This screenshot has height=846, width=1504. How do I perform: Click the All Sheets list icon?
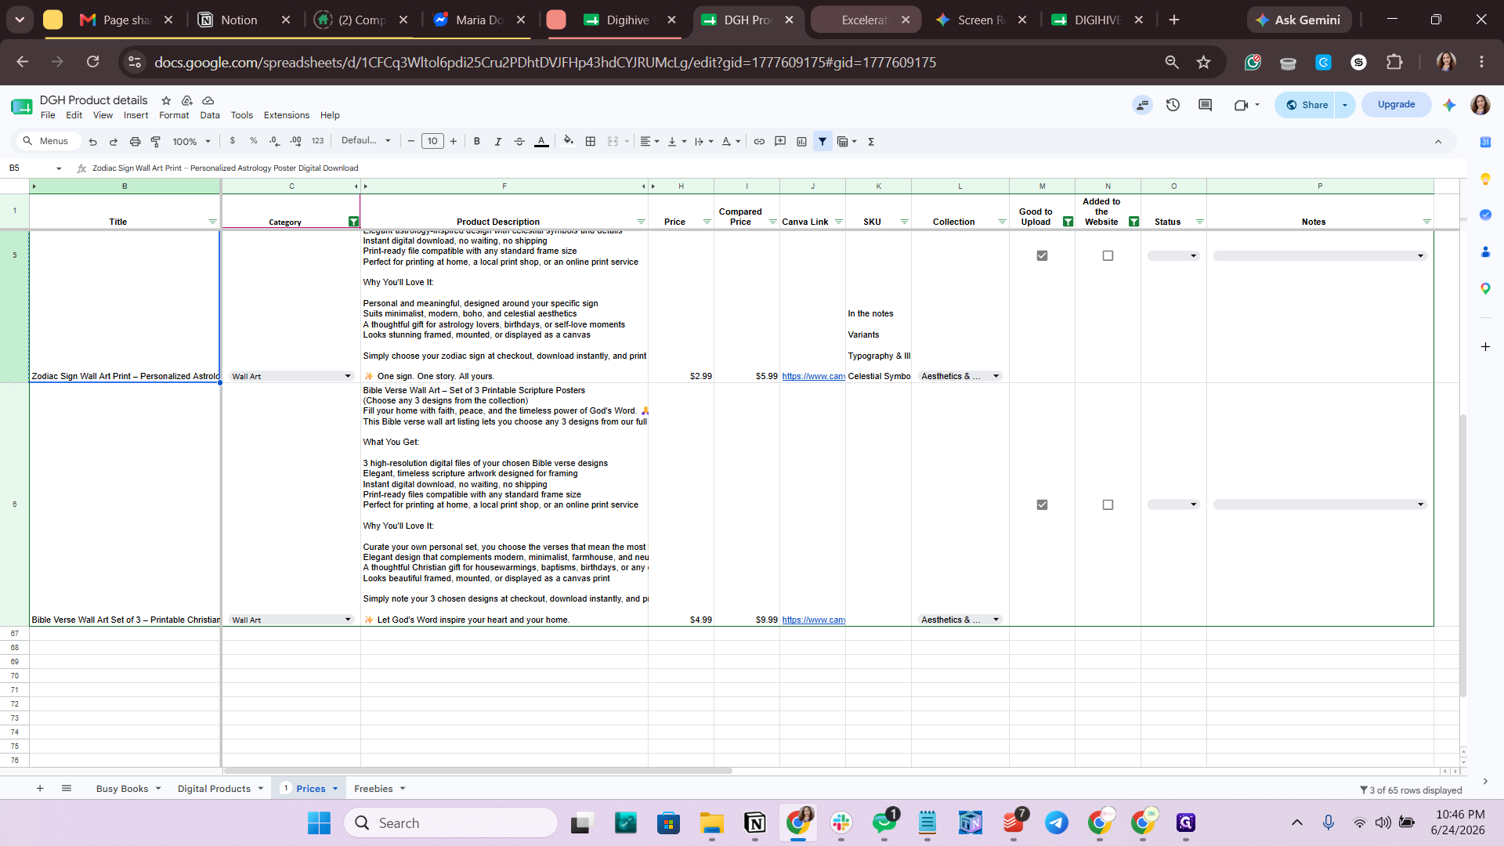point(67,788)
